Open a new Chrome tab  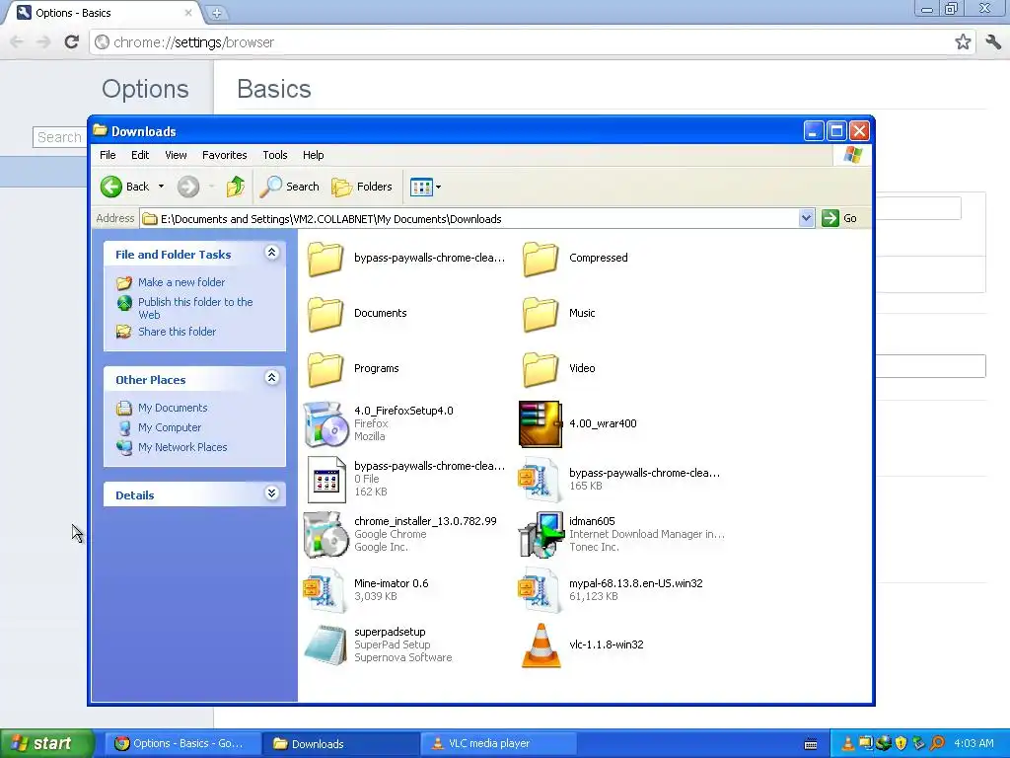pyautogui.click(x=216, y=12)
